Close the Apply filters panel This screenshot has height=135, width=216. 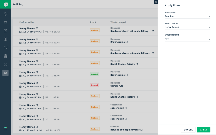(156, 2)
